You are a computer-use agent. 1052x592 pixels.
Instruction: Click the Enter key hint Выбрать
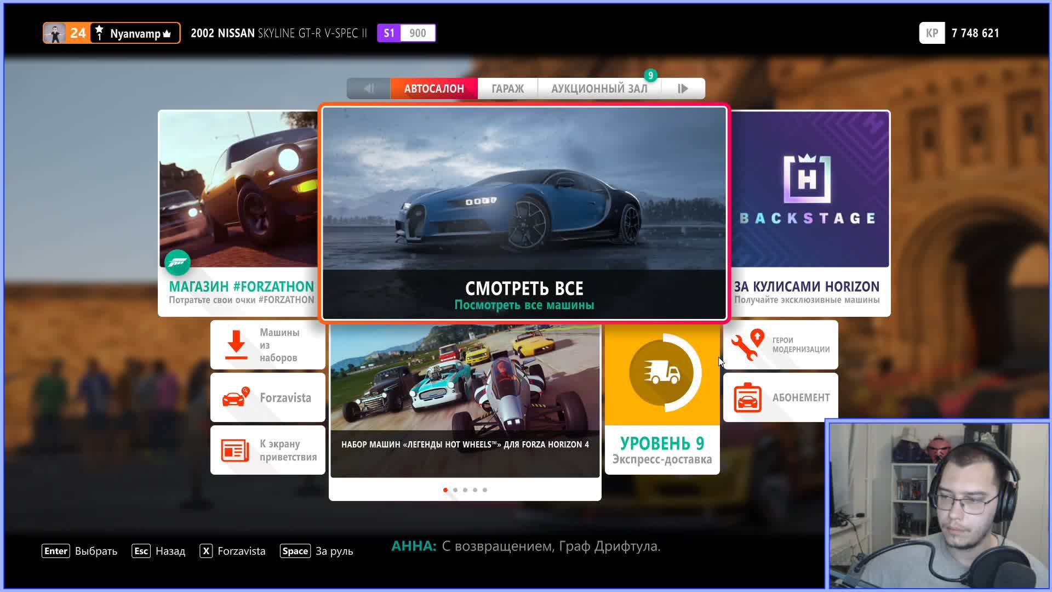(79, 551)
